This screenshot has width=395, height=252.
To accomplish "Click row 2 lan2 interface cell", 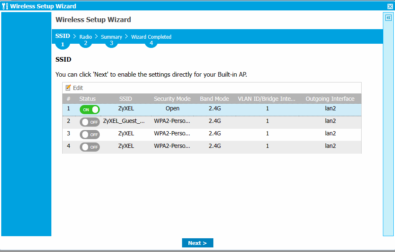I will tap(330, 121).
